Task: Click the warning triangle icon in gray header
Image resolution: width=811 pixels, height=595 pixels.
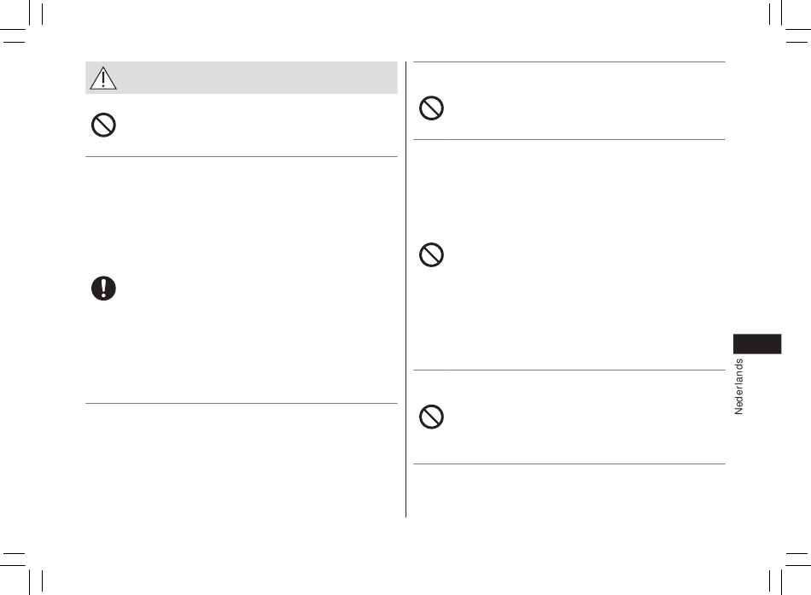Action: click(x=103, y=79)
